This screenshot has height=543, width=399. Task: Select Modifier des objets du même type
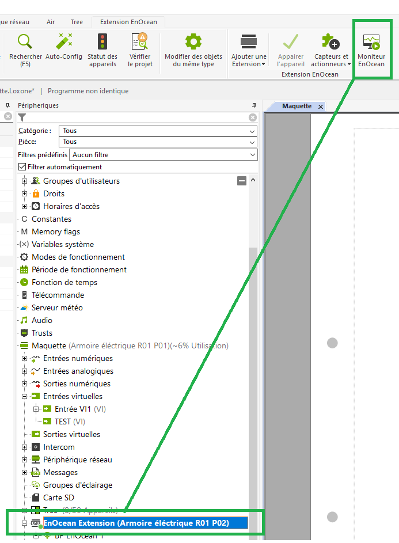[x=193, y=42]
